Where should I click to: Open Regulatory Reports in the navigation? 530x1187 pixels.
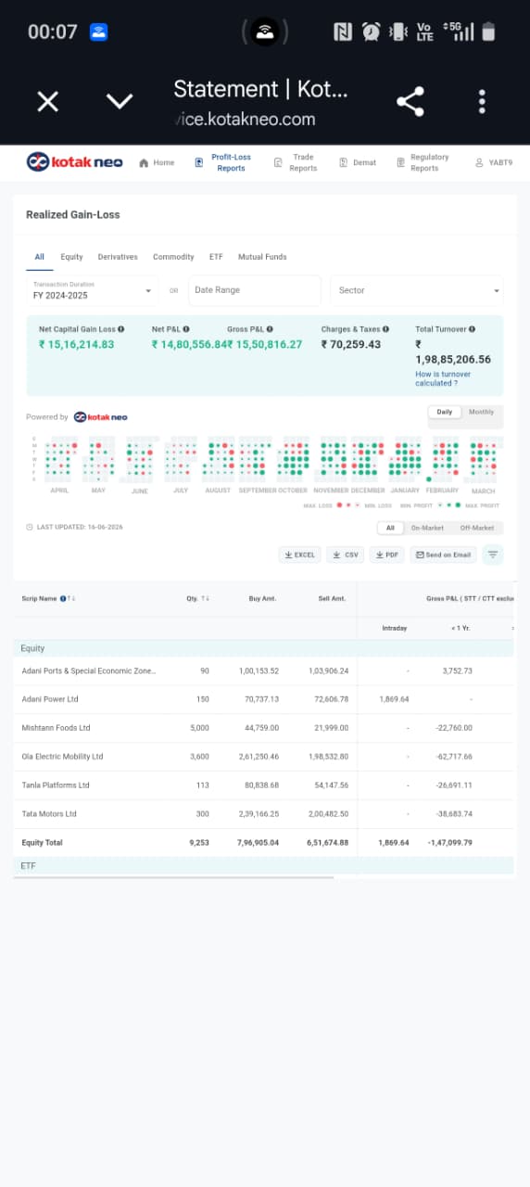point(423,162)
